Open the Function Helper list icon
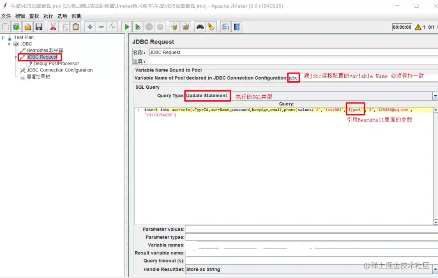Screen dimensions: 438x278 (225, 27)
